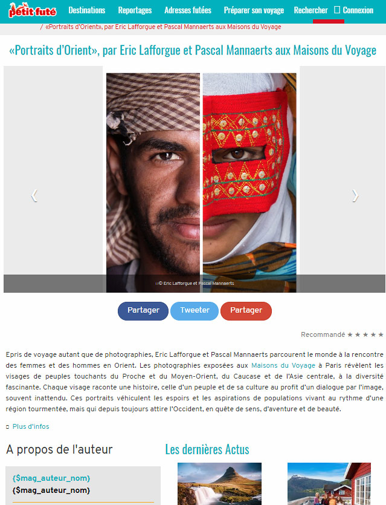Click the Tweeter button
The height and width of the screenshot is (505, 386).
point(195,311)
